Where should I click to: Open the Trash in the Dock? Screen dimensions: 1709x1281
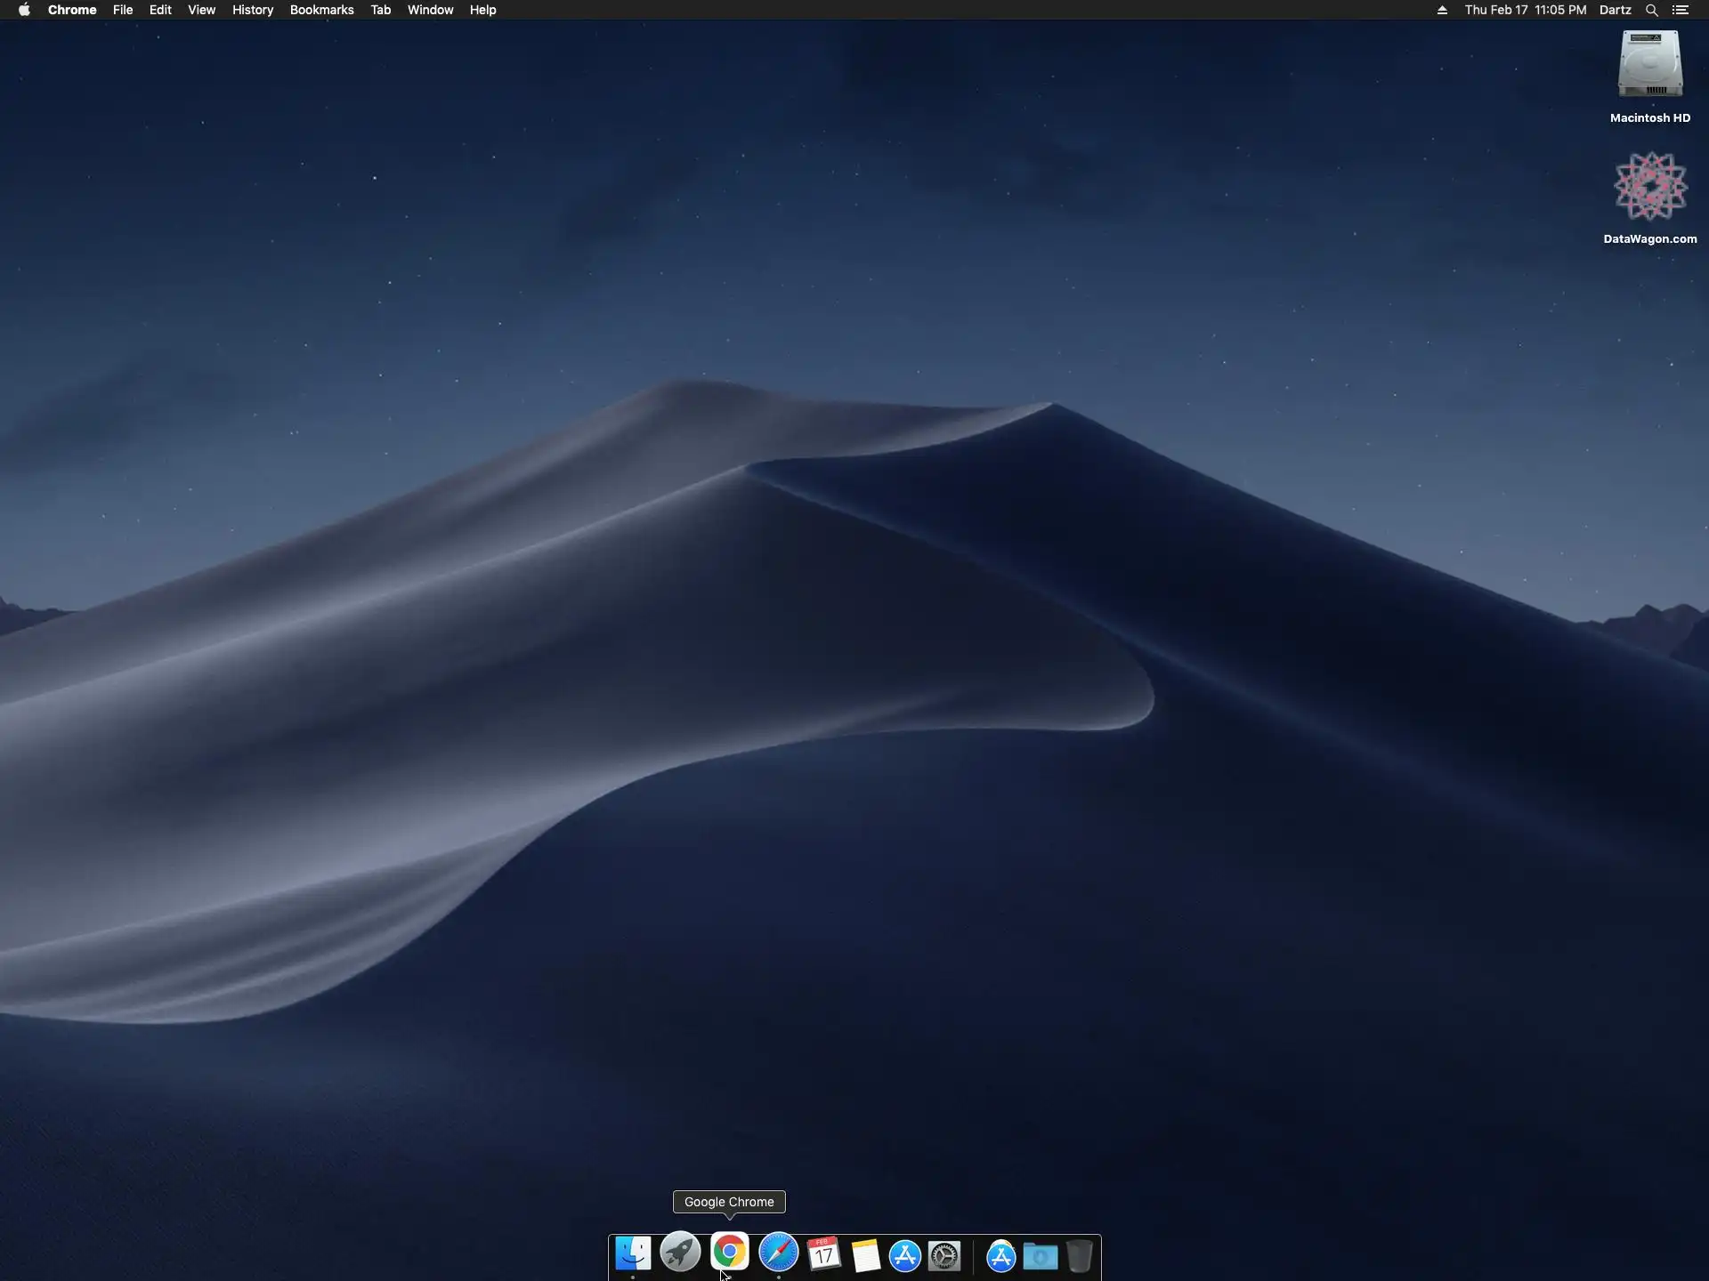click(1079, 1255)
